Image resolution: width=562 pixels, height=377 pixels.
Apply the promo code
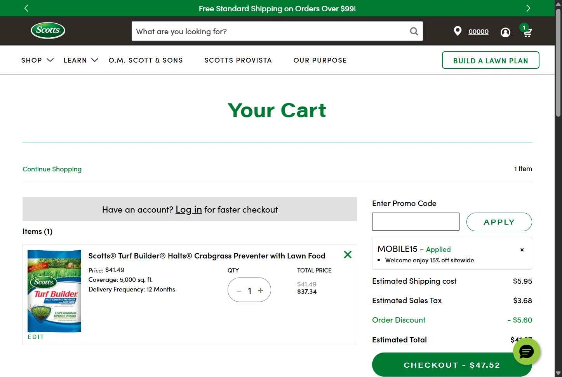(x=499, y=222)
